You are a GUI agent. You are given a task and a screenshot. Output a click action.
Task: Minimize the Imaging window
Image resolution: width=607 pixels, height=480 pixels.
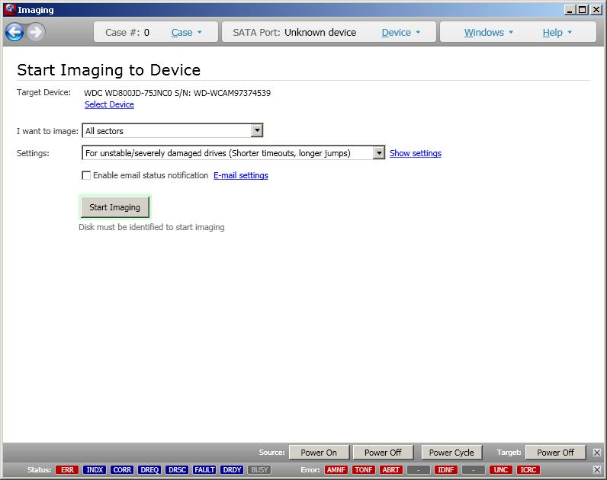(570, 10)
